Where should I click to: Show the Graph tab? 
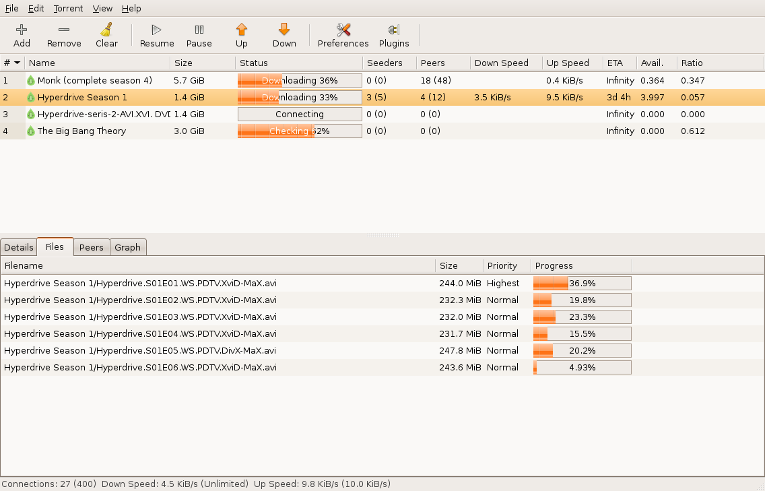[127, 247]
